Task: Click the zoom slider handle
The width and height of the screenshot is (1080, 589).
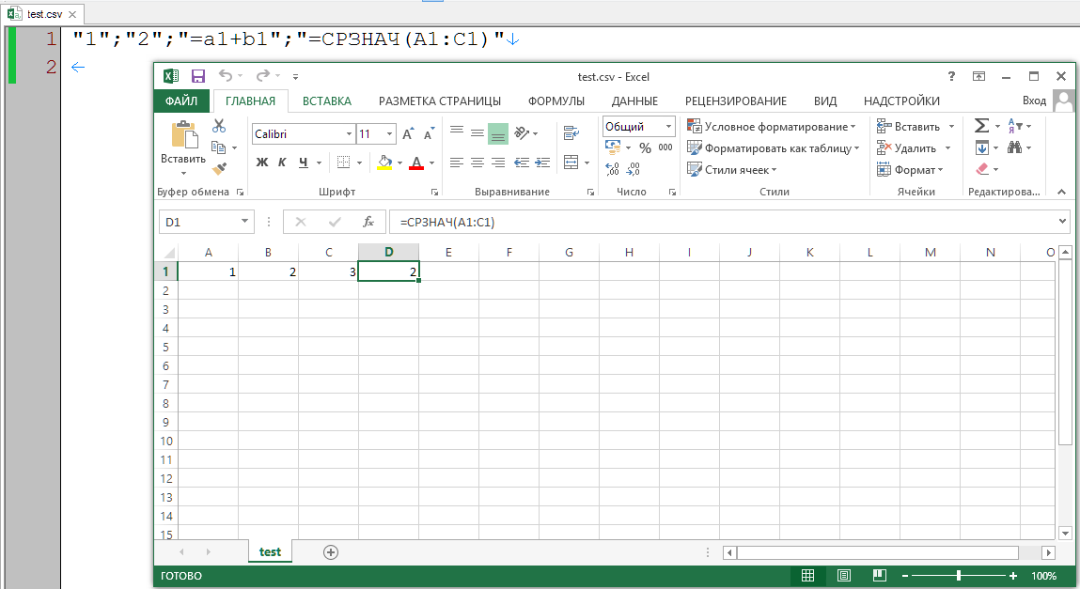Action: (958, 576)
